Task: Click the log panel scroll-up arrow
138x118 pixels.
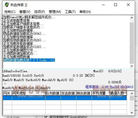Action: click(132, 18)
